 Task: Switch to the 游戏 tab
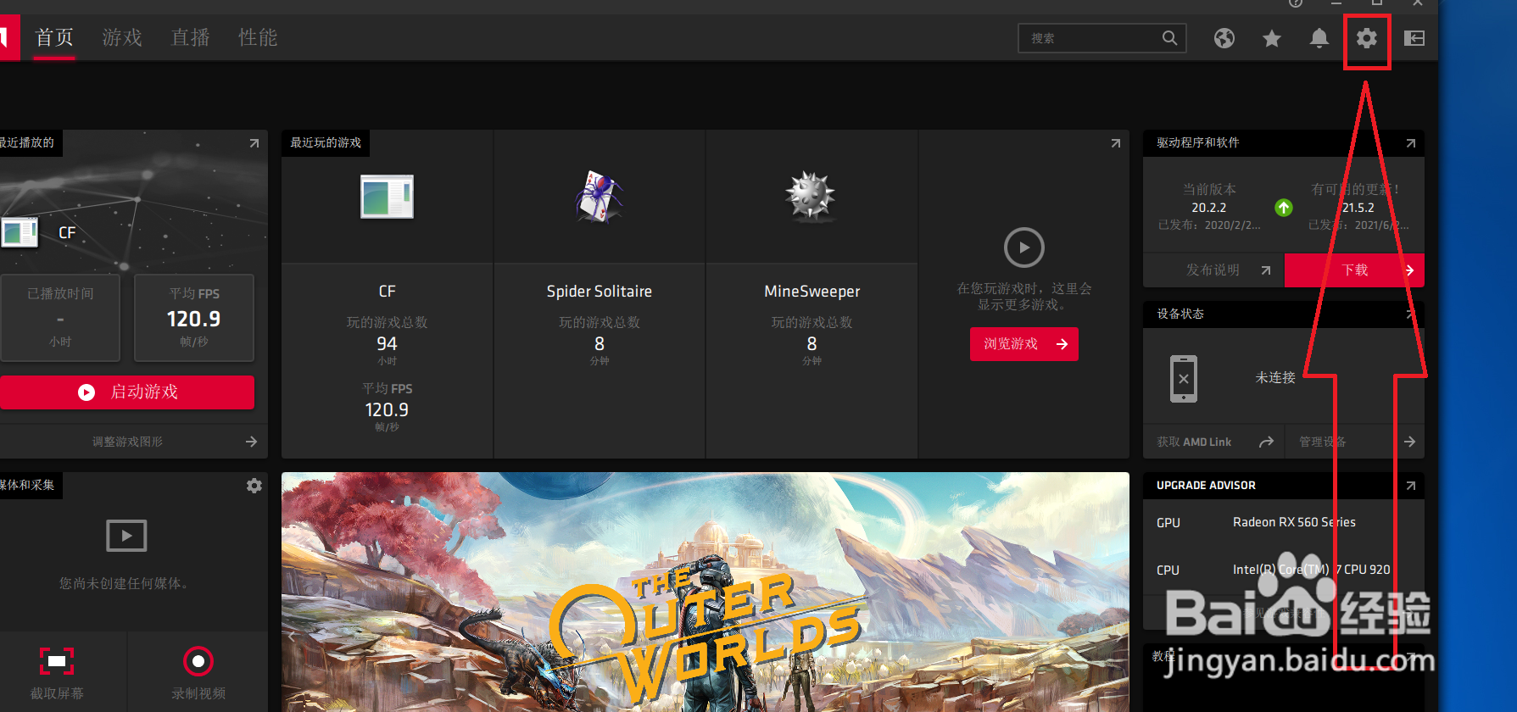(x=122, y=38)
